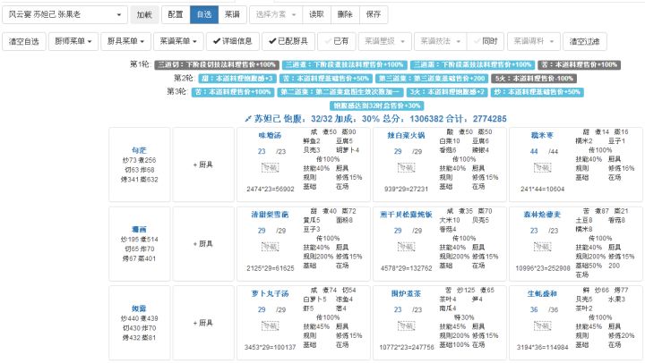Click the round 2 tag 甜：本道料理饱腹感+3
Image resolution: width=645 pixels, height=363 pixels.
click(x=236, y=79)
